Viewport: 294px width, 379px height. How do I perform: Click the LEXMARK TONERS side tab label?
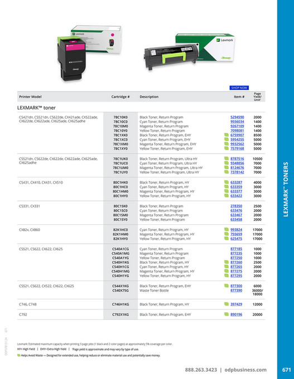tap(286, 189)
